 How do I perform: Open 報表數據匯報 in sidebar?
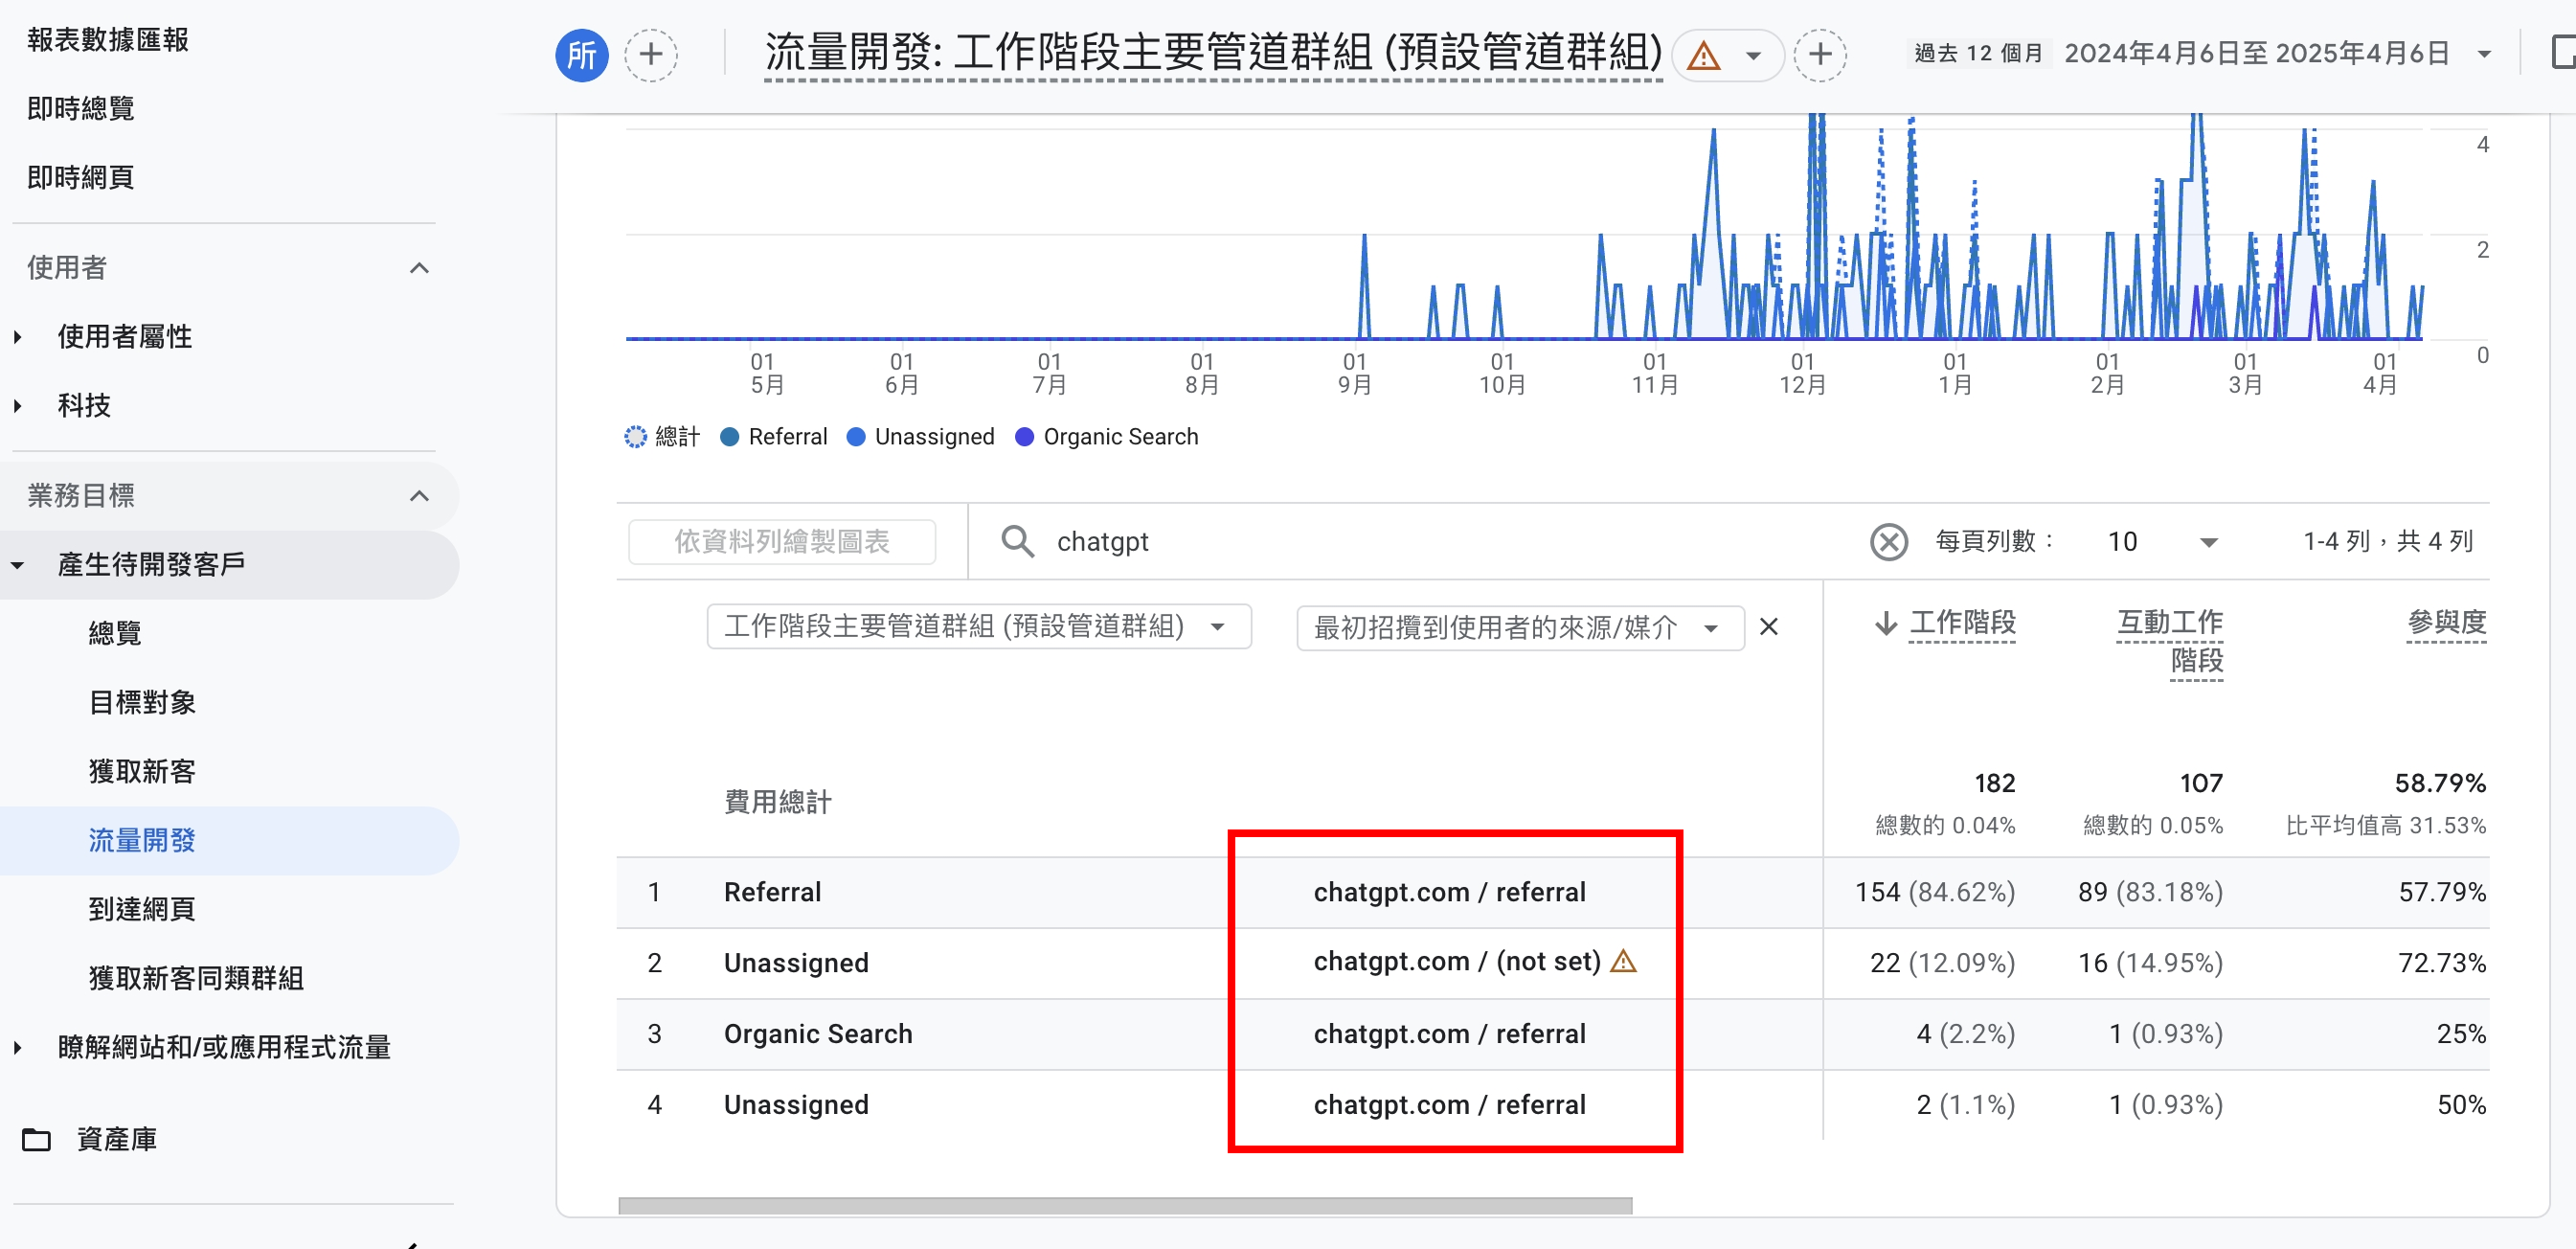pyautogui.click(x=108, y=40)
